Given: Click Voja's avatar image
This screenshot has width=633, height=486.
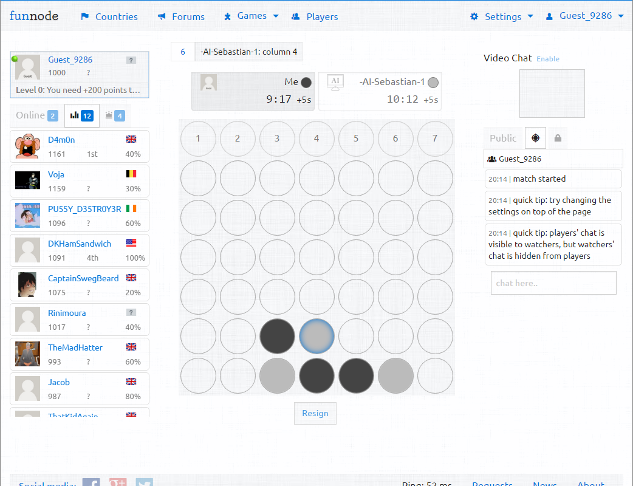Looking at the screenshot, I should 27,180.
